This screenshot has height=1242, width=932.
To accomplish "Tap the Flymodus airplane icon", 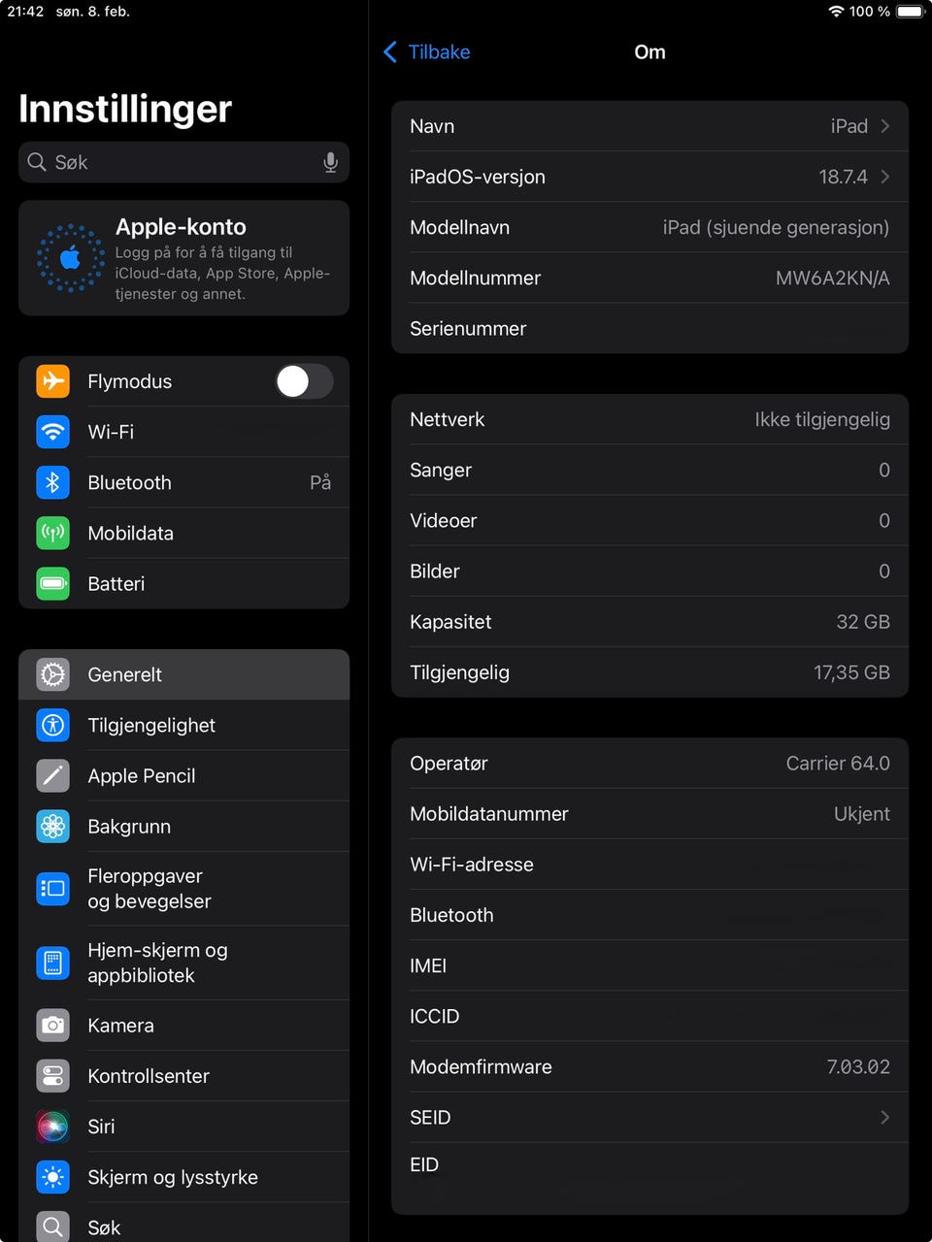I will 53,381.
